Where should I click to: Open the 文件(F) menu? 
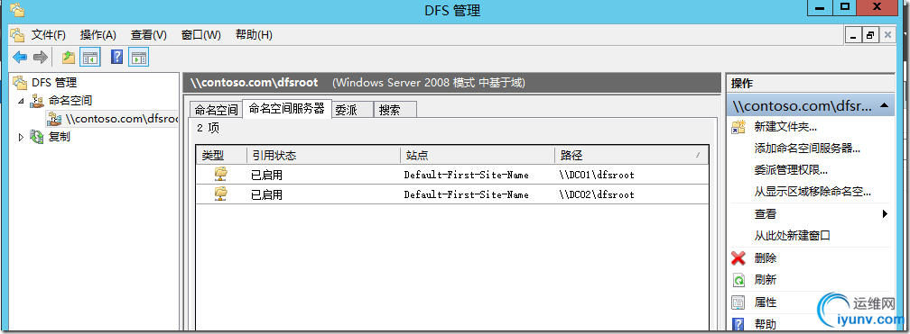tap(48, 35)
